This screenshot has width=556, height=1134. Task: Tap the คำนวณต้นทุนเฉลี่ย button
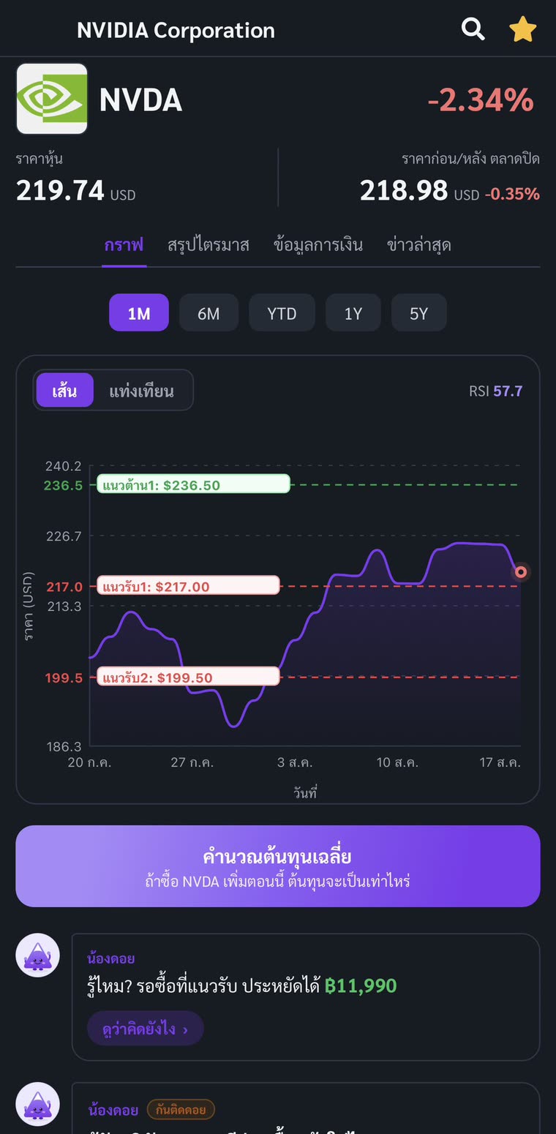tap(278, 866)
